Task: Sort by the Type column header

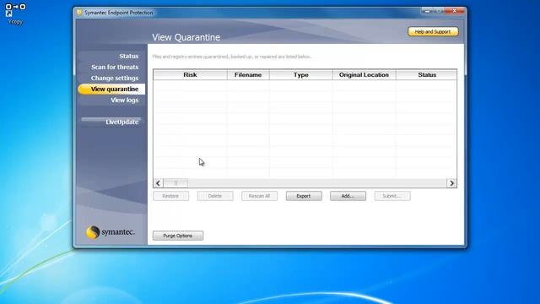Action: pos(301,75)
